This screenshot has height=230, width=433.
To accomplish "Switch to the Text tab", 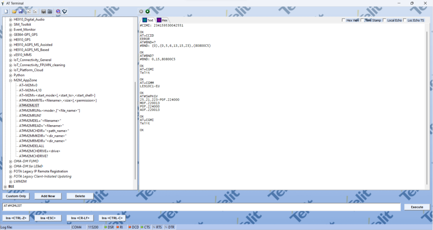I will 148,20.
